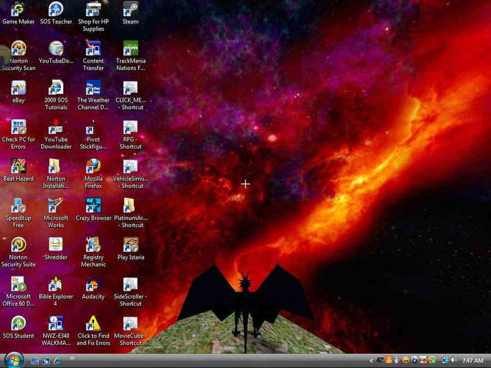Select the Registry Mechanic shortcut

pos(93,252)
